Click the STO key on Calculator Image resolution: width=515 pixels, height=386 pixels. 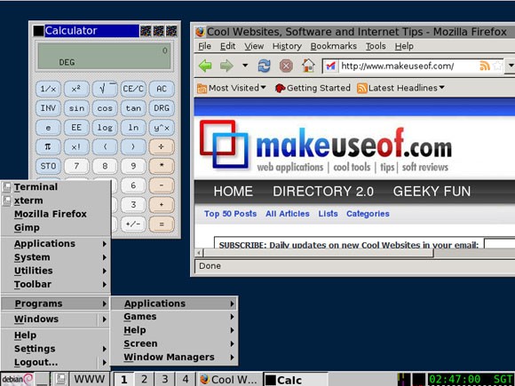click(48, 166)
